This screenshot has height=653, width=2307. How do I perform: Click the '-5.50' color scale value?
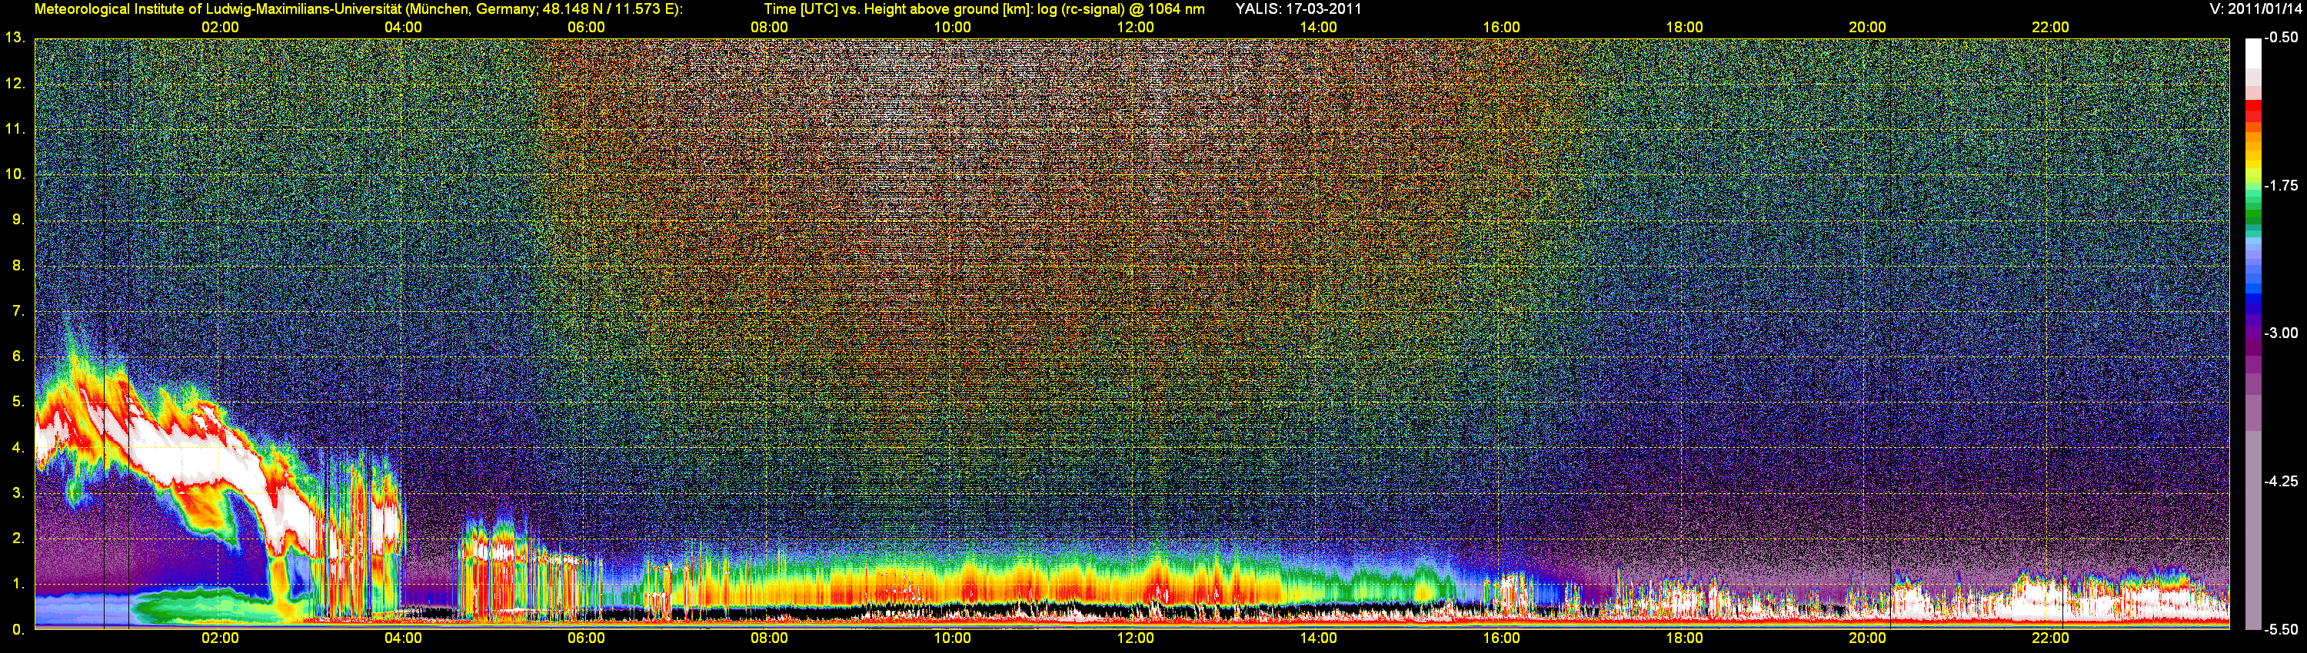[x=2281, y=629]
